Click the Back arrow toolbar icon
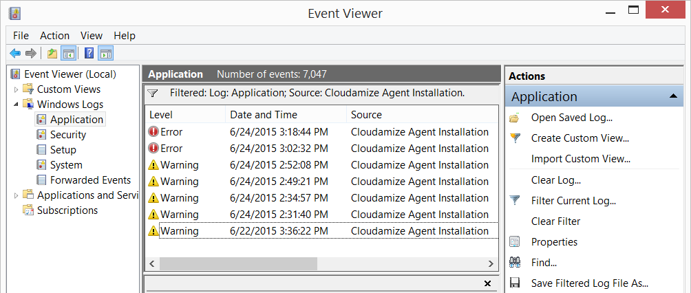The width and height of the screenshot is (691, 293). [x=15, y=53]
